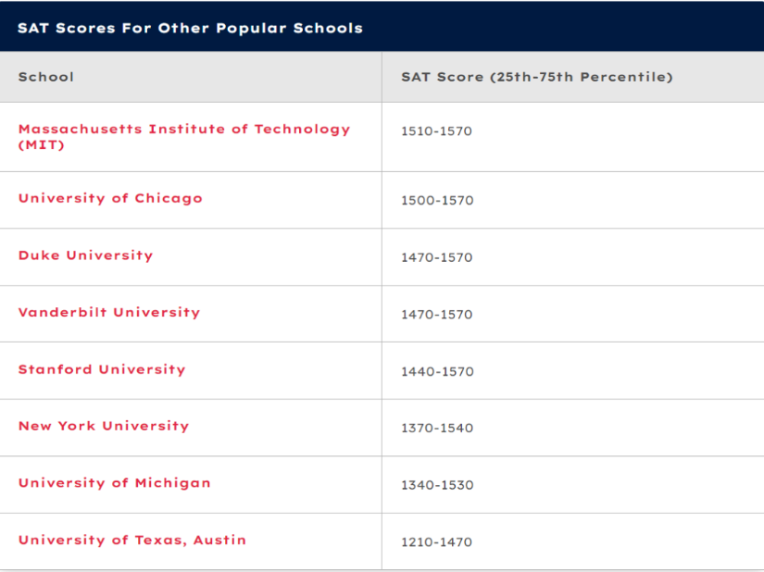This screenshot has width=764, height=572.
Task: Click Duke University's 1470-1570 score
Action: coord(436,257)
